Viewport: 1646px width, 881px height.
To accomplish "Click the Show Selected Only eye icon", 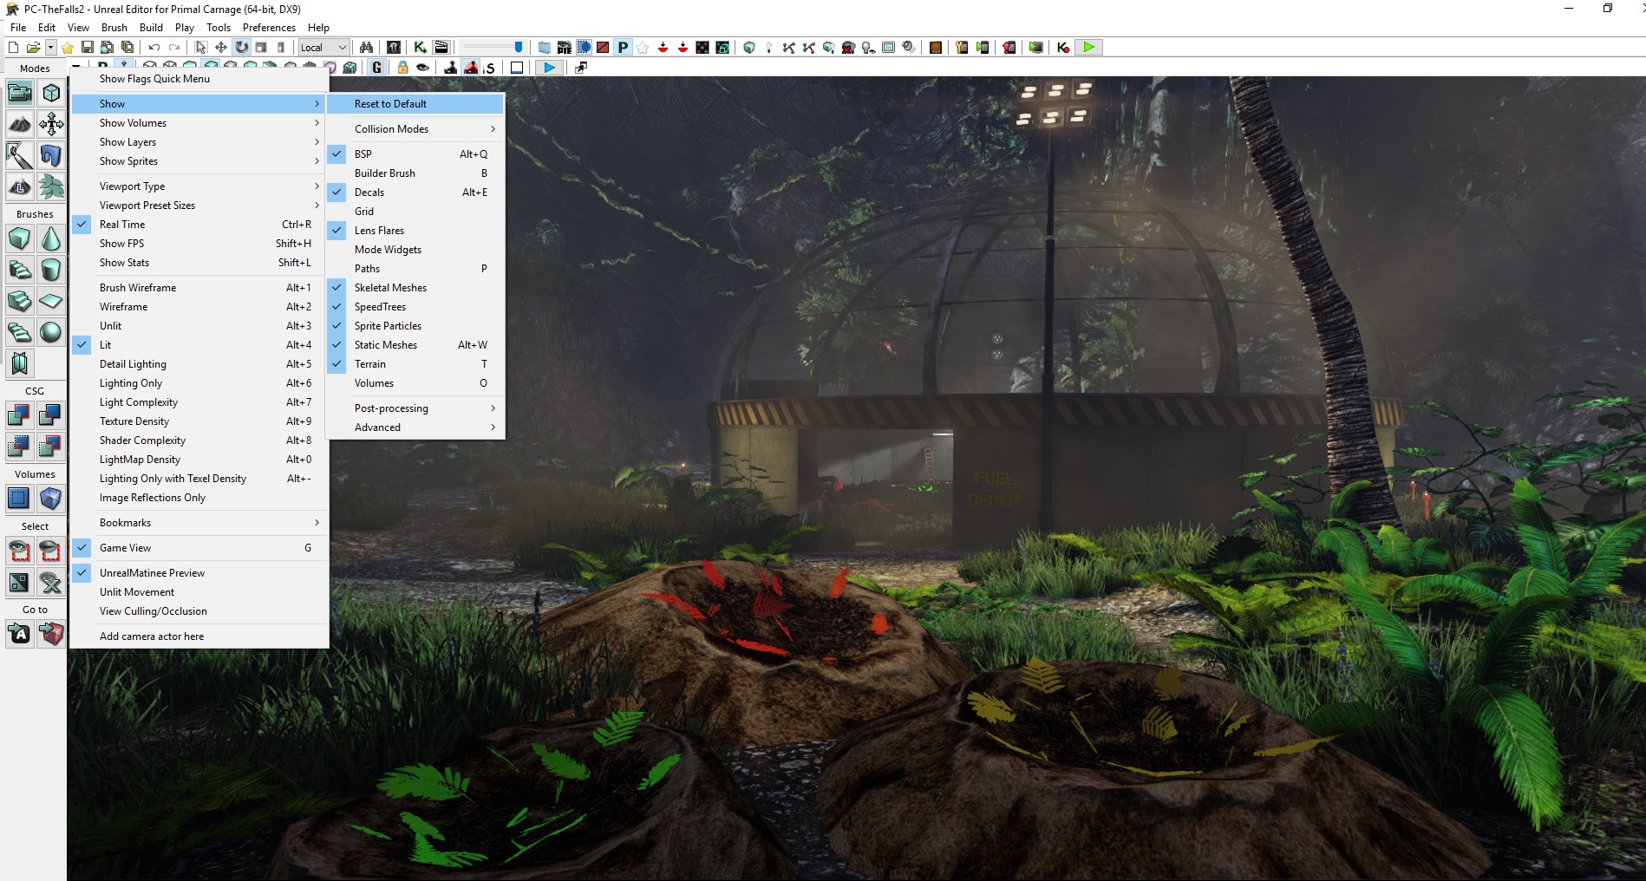I will pyautogui.click(x=20, y=551).
